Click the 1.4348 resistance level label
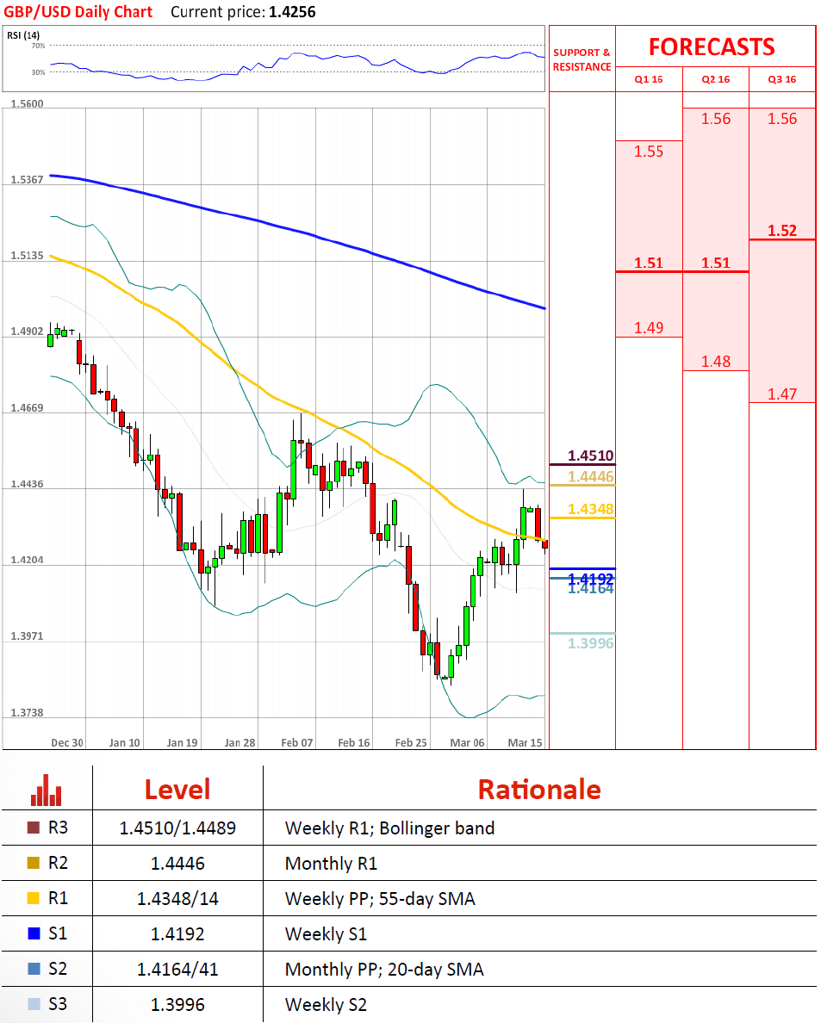 click(x=591, y=509)
